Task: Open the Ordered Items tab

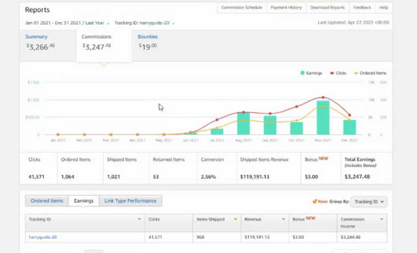Action: pyautogui.click(x=47, y=201)
